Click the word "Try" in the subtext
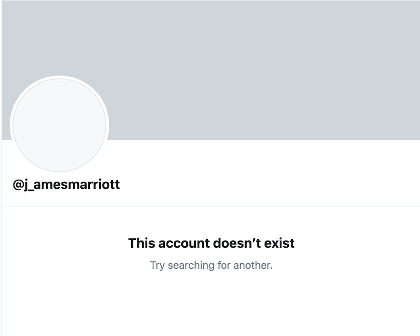420x336 pixels. [157, 265]
